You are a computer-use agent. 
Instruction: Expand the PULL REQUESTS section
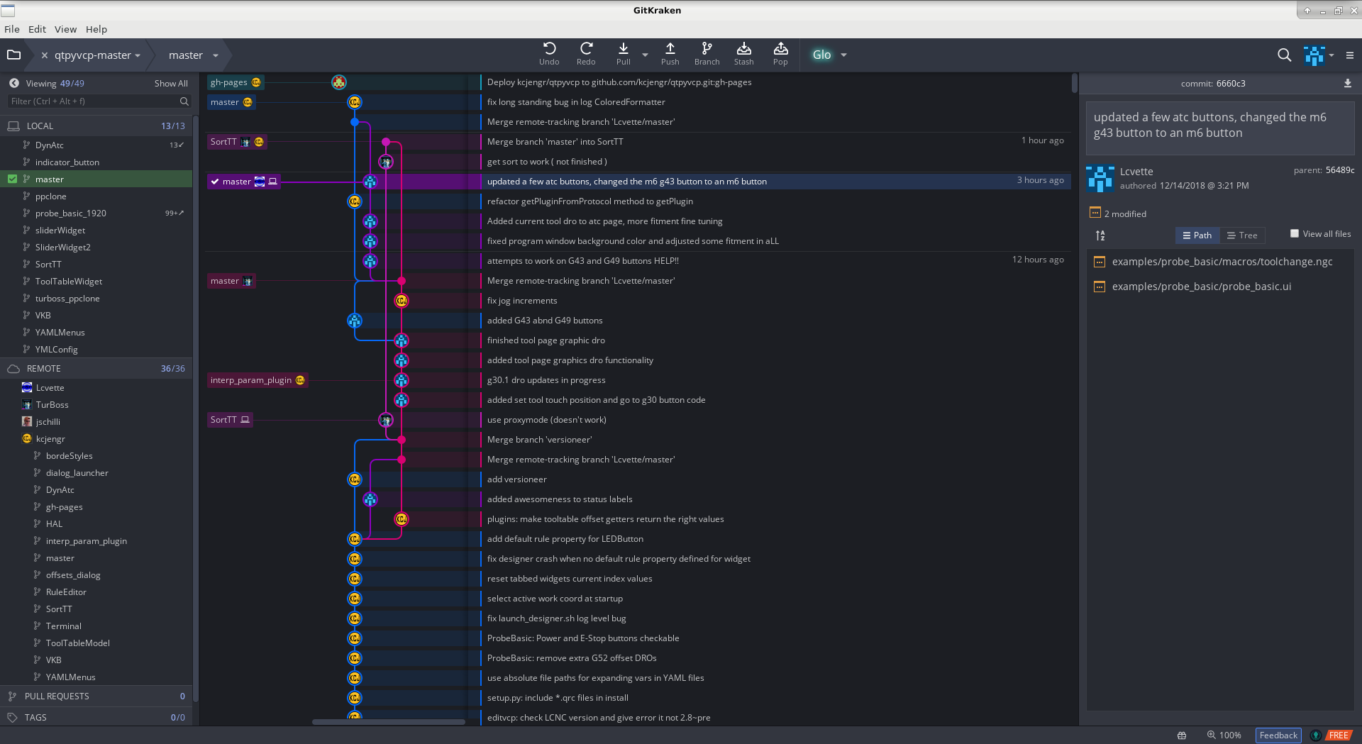[96, 696]
